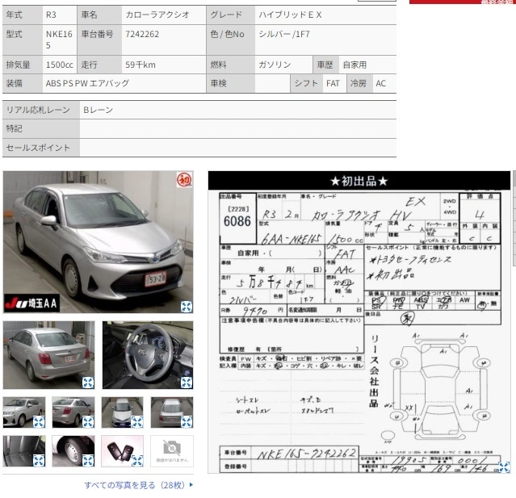This screenshot has height=498, width=516.
Task: Open the rear straight-on small thumbnail
Action: pos(172,412)
